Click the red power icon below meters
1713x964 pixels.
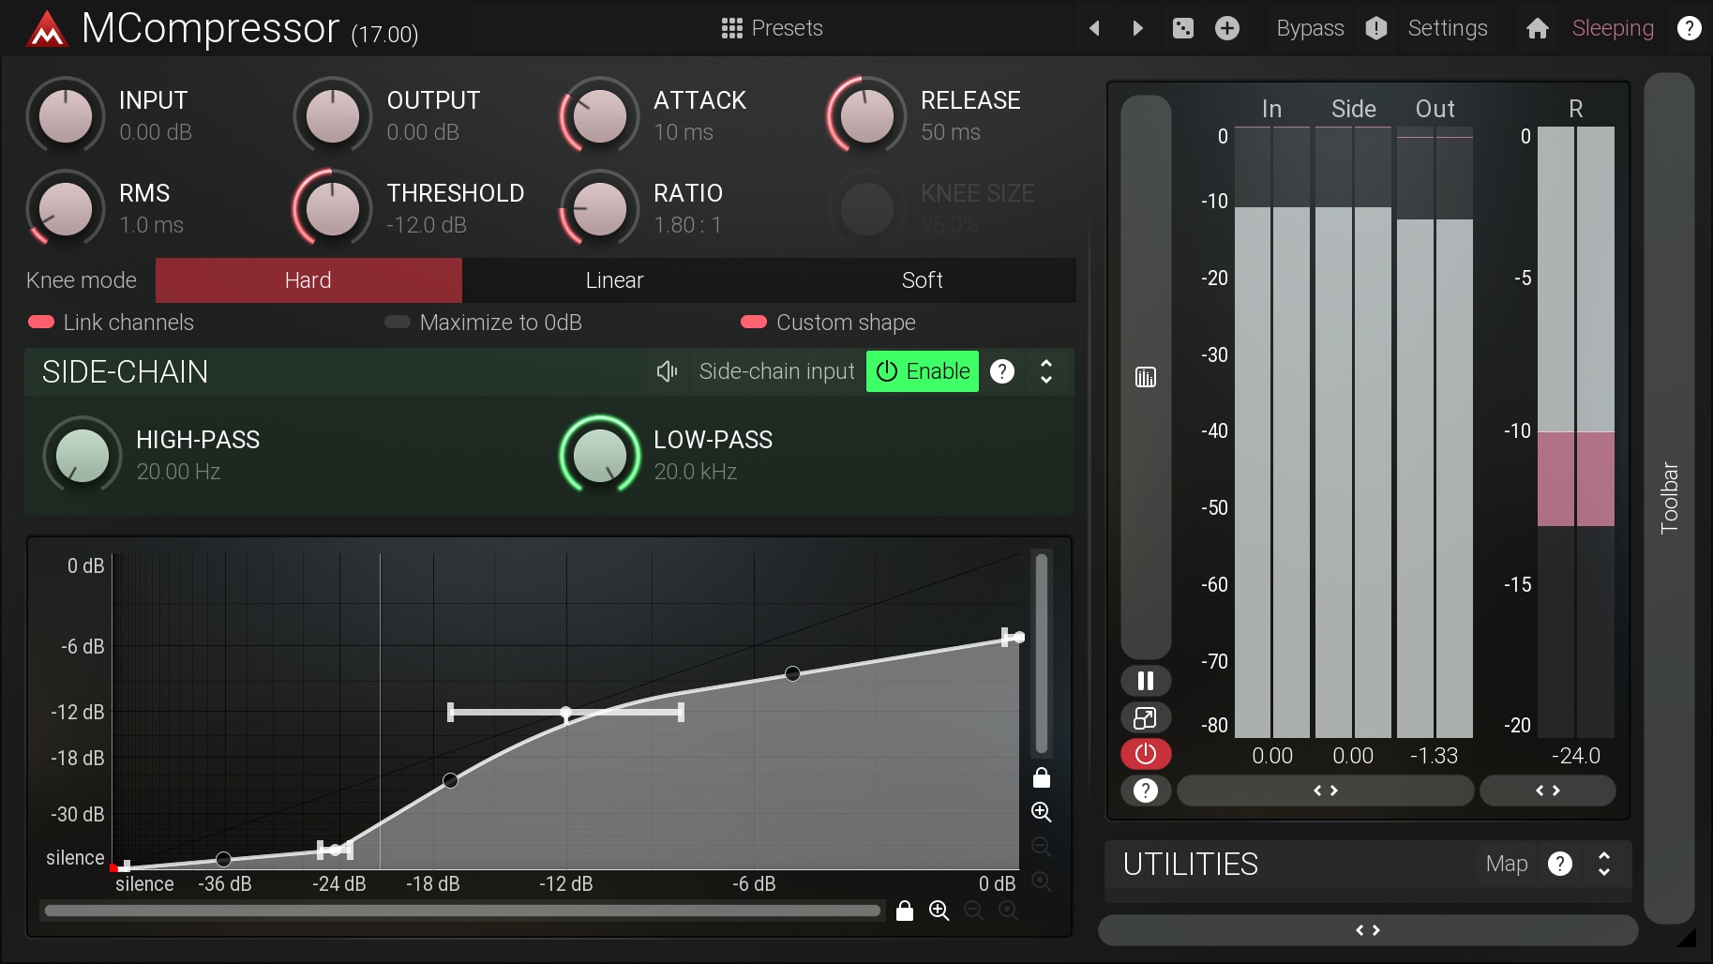1145,754
